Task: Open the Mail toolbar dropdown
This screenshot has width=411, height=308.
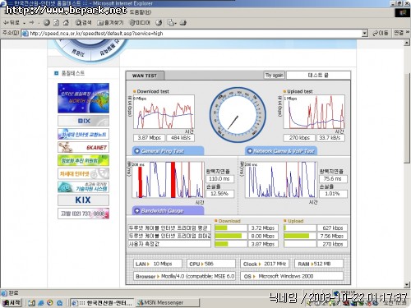Action: click(x=172, y=23)
